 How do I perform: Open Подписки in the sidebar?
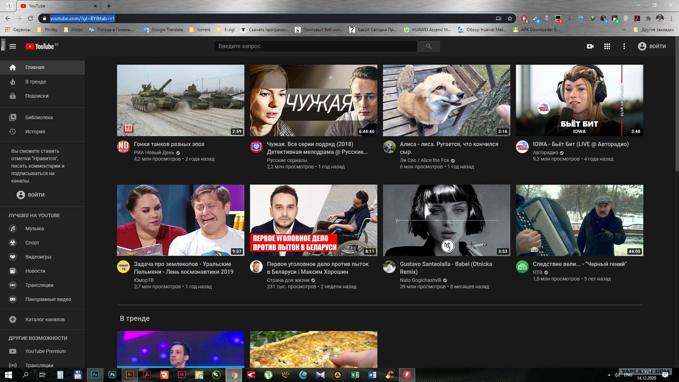42,96
